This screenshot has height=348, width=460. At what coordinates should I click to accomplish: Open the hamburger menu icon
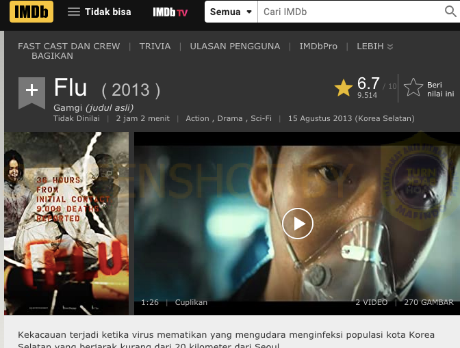[74, 12]
